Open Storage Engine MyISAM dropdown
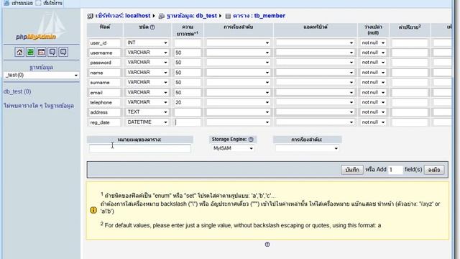This screenshot has height=259, width=460. coord(233,148)
